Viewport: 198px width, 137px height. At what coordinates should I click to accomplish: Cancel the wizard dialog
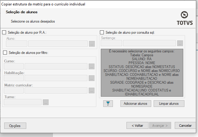click(185, 126)
